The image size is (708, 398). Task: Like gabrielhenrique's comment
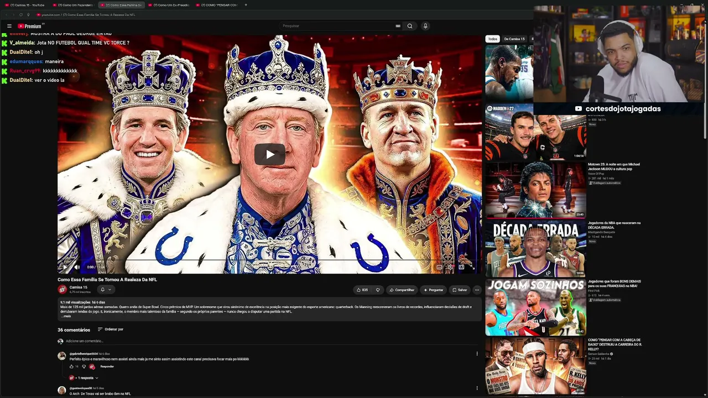(x=71, y=366)
